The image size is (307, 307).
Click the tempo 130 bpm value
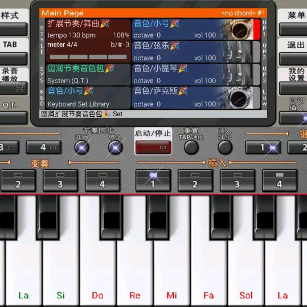pos(71,35)
